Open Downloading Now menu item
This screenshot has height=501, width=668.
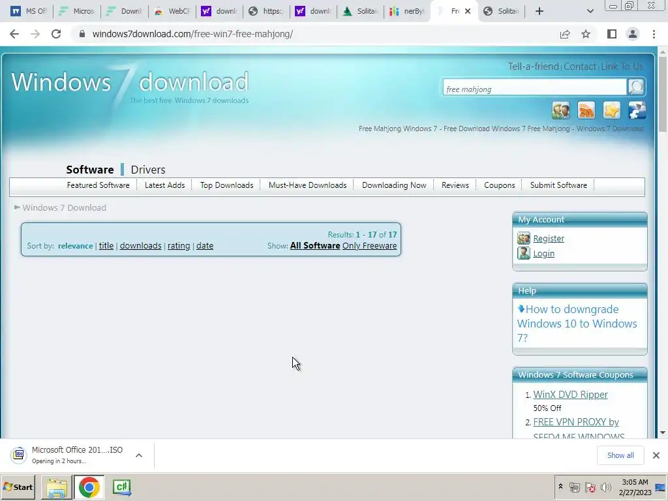[394, 185]
